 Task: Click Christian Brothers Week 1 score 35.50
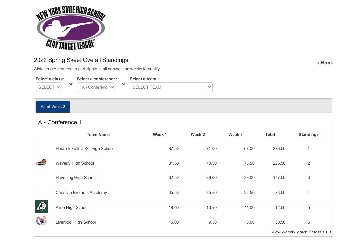tap(174, 193)
